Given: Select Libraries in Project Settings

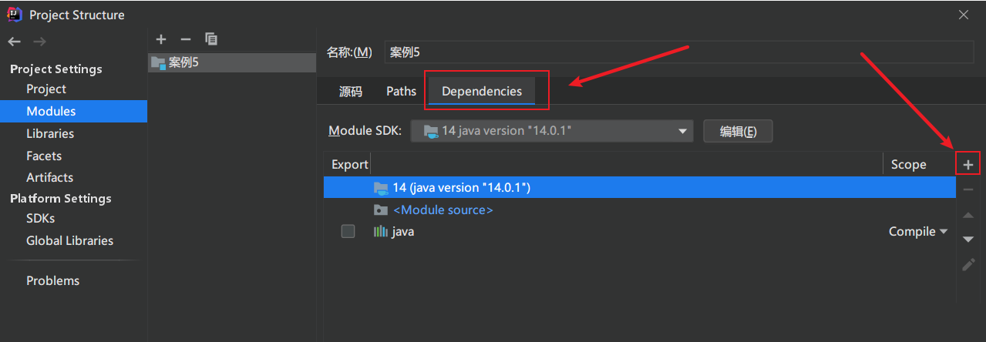Looking at the screenshot, I should click(50, 133).
